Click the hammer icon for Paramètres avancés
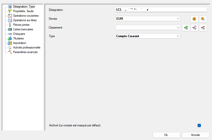Screen dimensions: 212x140 click(10, 52)
